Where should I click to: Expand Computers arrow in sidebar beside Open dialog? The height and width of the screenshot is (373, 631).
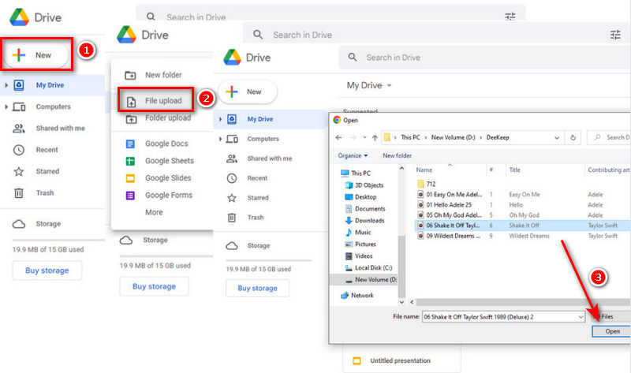(x=220, y=139)
